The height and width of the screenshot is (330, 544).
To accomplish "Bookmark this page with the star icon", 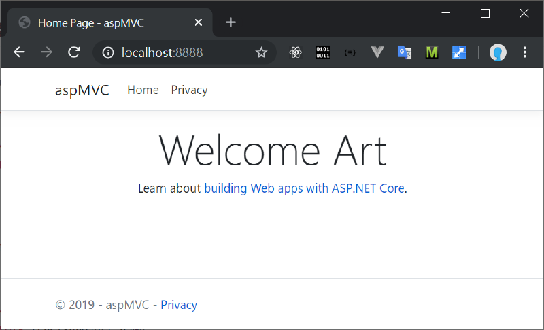I will click(261, 52).
